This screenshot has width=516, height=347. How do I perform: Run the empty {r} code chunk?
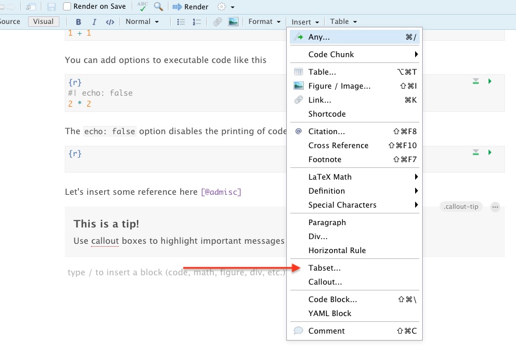[490, 152]
